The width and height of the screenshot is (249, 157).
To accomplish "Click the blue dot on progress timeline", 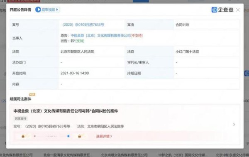I will (x=68, y=136).
